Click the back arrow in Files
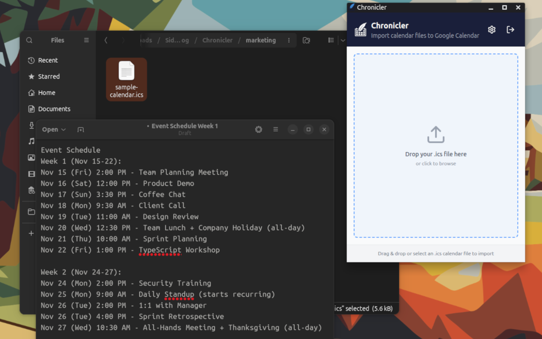 [106, 40]
